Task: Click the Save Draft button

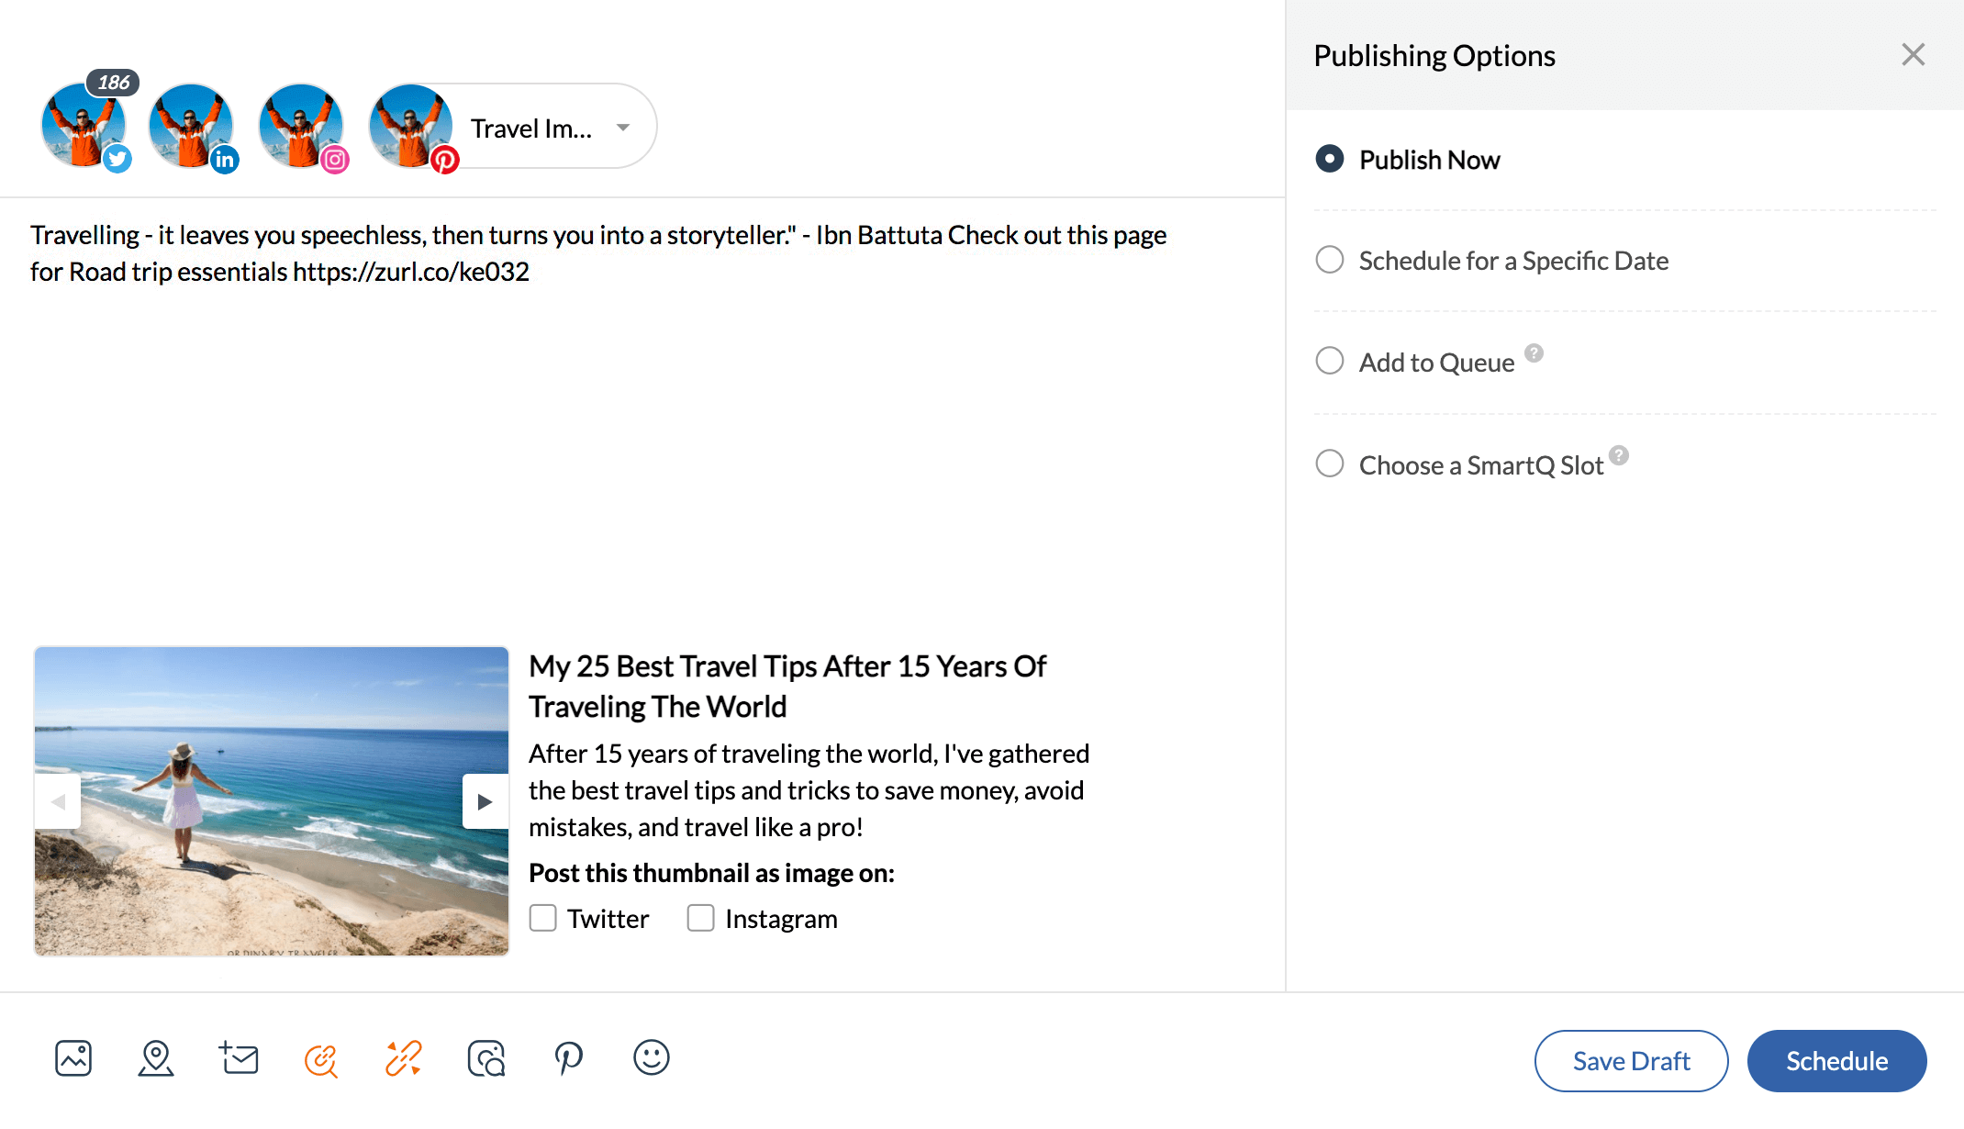Action: click(x=1631, y=1061)
